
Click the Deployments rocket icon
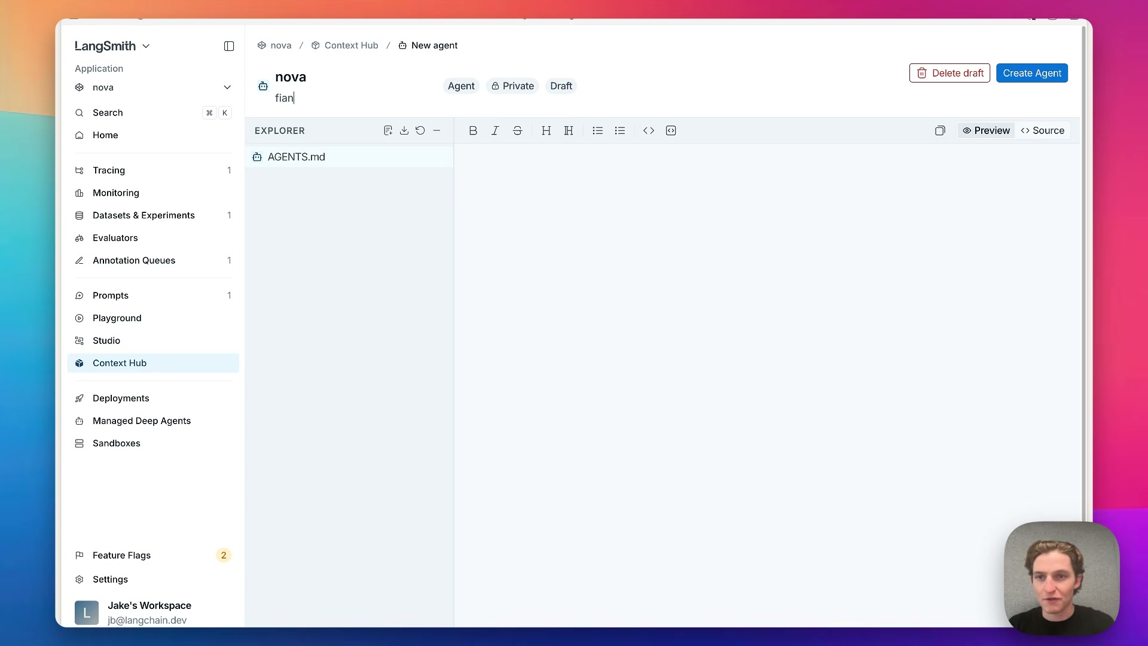click(79, 398)
